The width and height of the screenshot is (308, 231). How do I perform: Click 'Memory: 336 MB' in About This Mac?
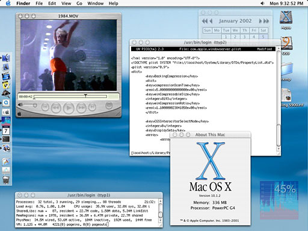click(x=210, y=203)
